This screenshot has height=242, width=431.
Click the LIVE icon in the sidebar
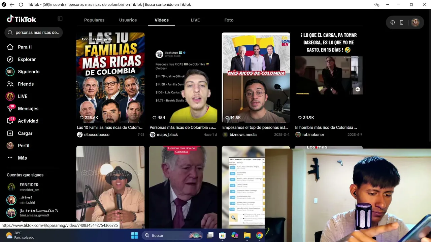[10, 96]
